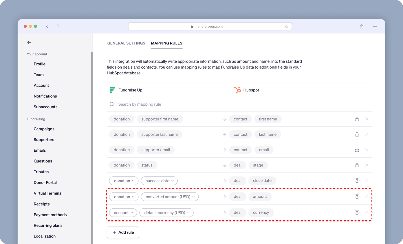This screenshot has width=403, height=244.
Task: Click help icon on close date rule
Action: click(357, 180)
